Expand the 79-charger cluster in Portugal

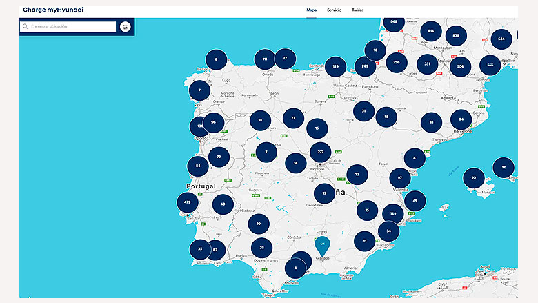coord(219,157)
